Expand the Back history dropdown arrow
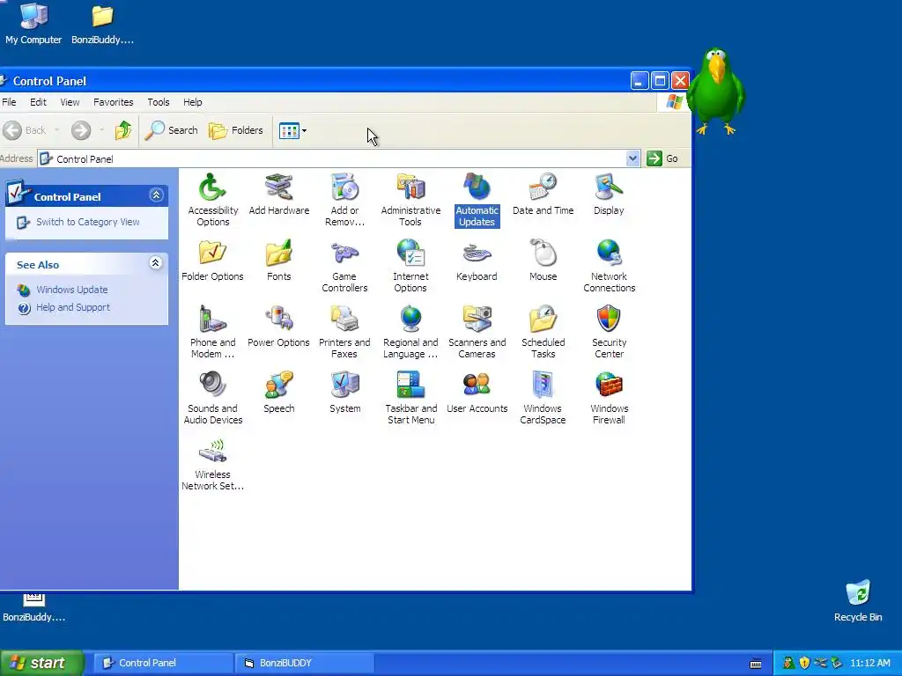The image size is (902, 676). (x=56, y=130)
